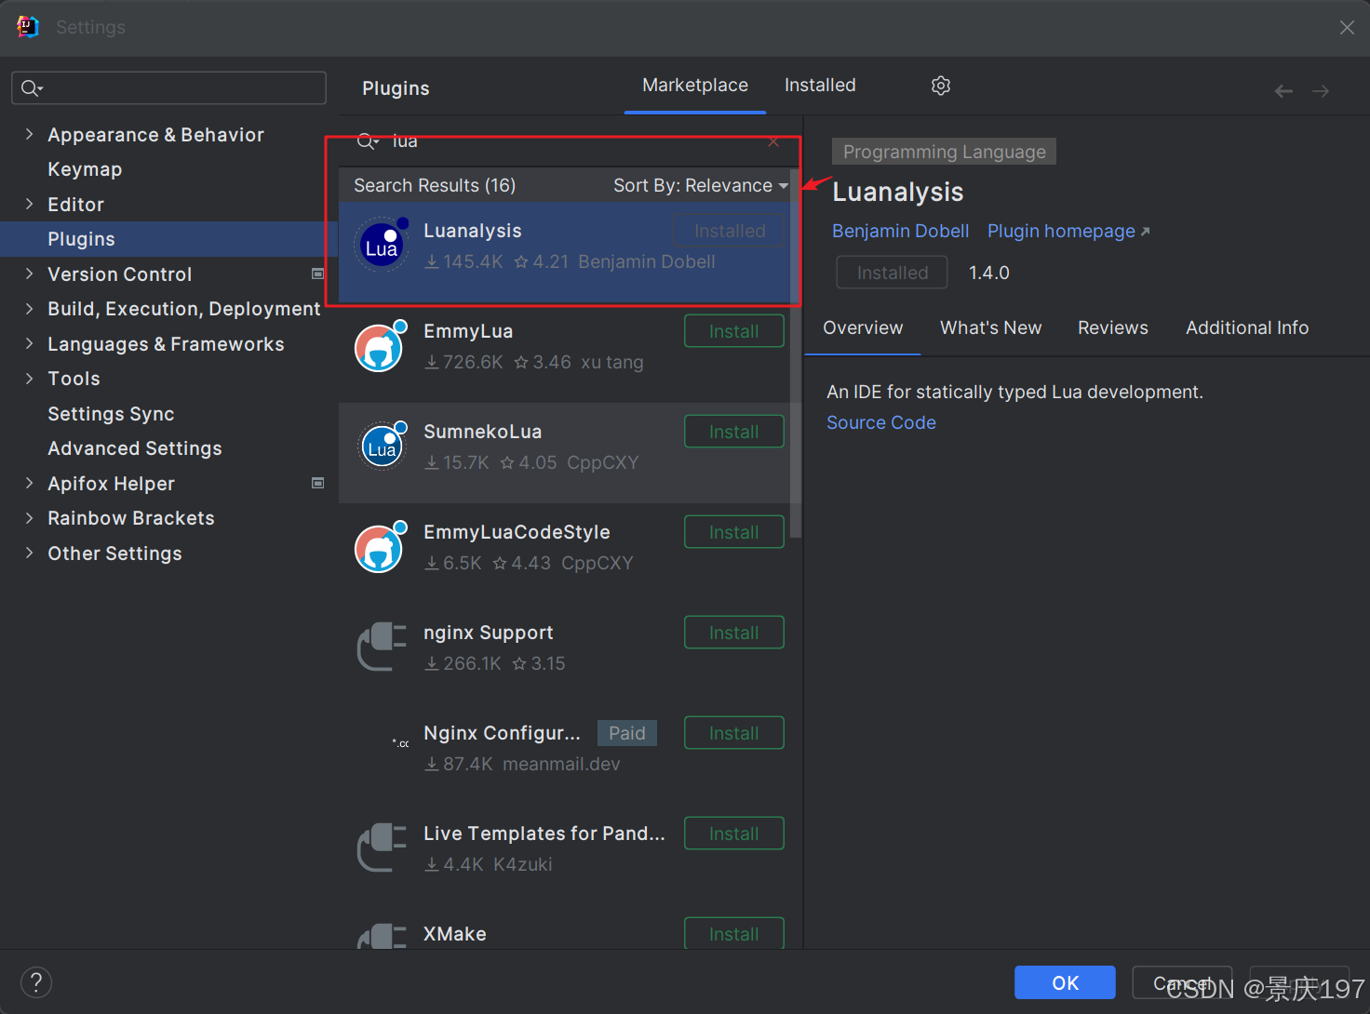The width and height of the screenshot is (1370, 1014).
Task: Click the Programming Language tag
Action: (944, 152)
